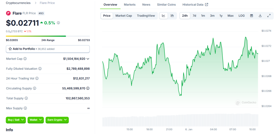Screen dimensions: 278x134
Task: Switch to candlestick chart icon
Action: (x=172, y=16)
